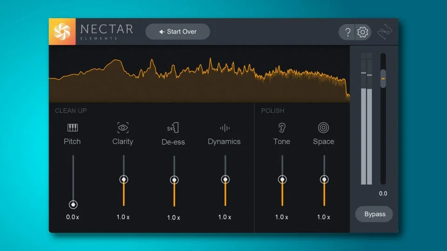Select the Clarity eye icon

click(123, 127)
